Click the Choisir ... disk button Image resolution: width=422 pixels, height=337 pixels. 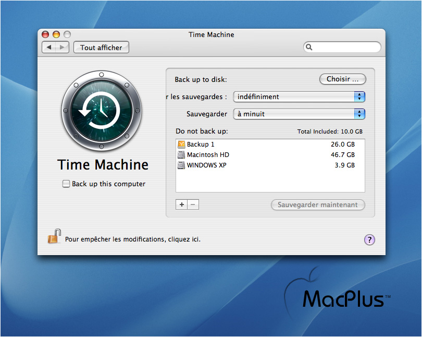pos(343,79)
